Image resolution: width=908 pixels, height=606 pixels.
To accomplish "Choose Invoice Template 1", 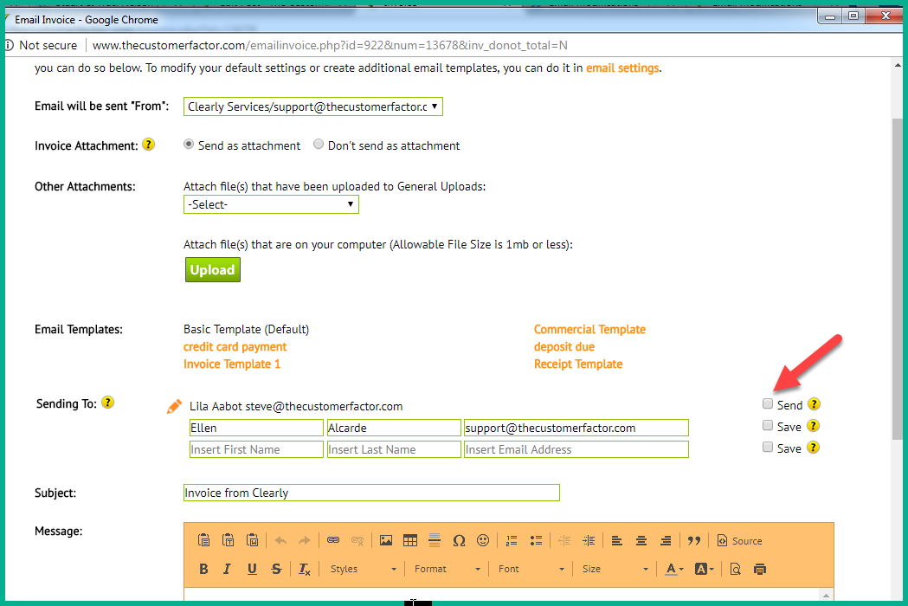I will coord(232,364).
